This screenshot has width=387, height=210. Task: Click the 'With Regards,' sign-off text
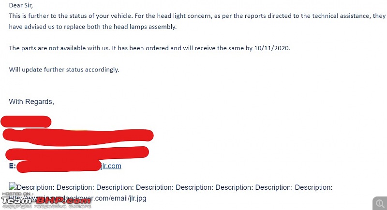(x=31, y=102)
